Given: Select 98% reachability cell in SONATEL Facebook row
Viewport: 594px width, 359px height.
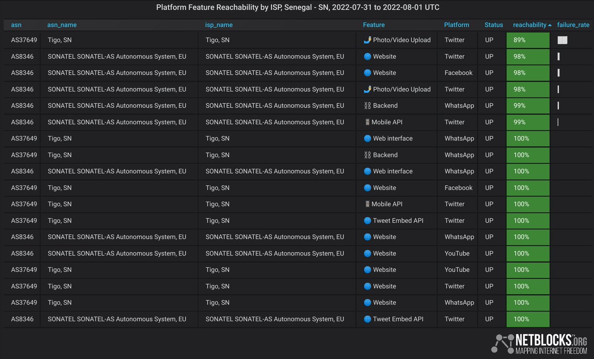Looking at the screenshot, I should point(528,73).
